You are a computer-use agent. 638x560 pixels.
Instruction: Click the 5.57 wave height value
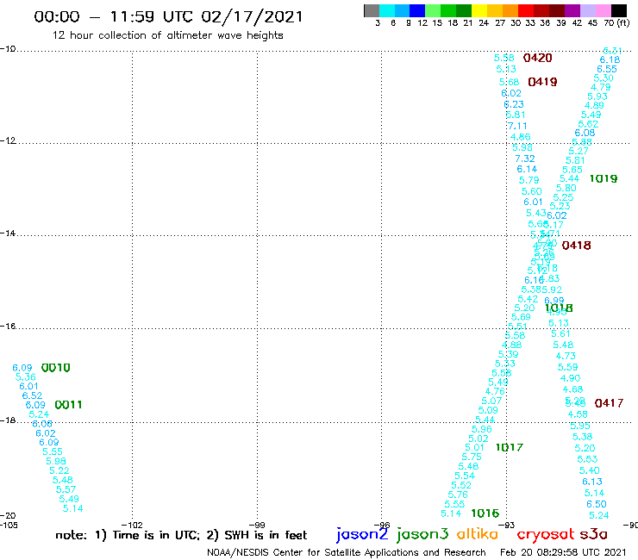tap(66, 489)
